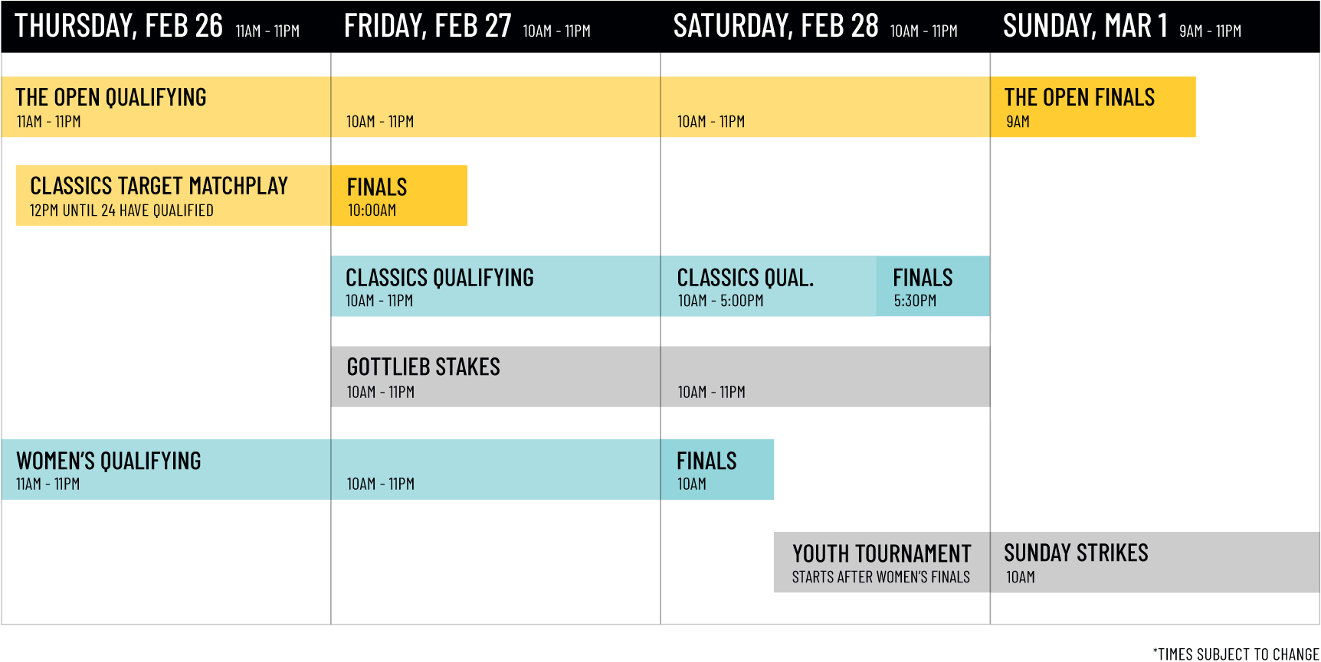Click Open Qualifying Saturday 10AM-11PM segment
The image size is (1321, 662).
[x=824, y=107]
